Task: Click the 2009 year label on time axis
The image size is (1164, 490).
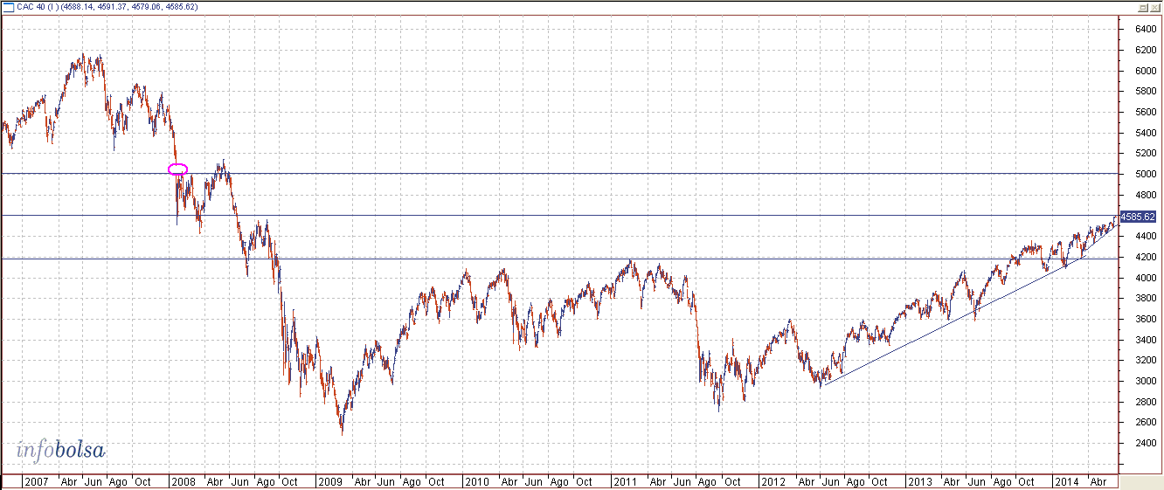Action: tap(330, 482)
